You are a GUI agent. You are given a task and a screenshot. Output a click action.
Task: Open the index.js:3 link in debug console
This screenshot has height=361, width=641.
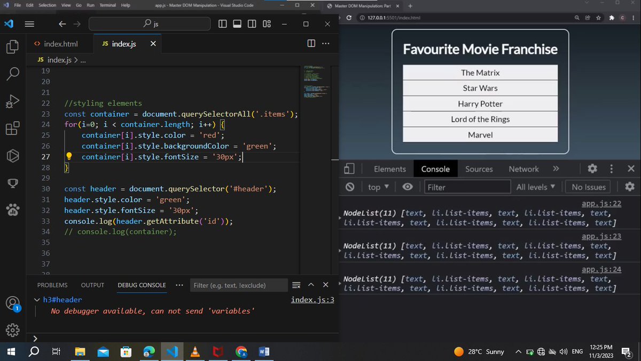point(312,299)
